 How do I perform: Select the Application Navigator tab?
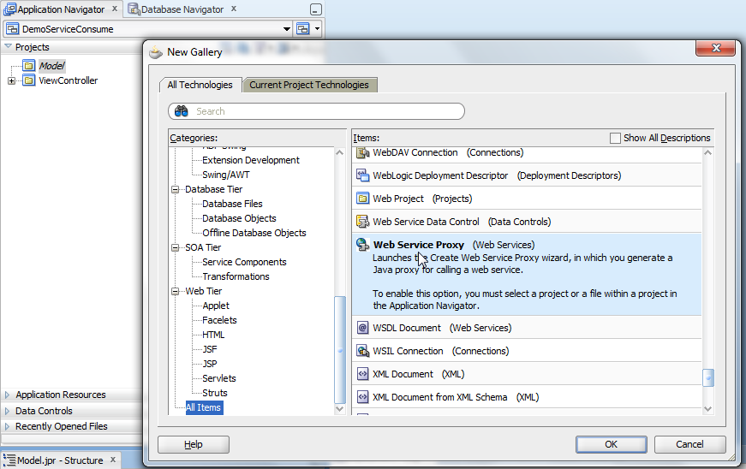point(62,9)
